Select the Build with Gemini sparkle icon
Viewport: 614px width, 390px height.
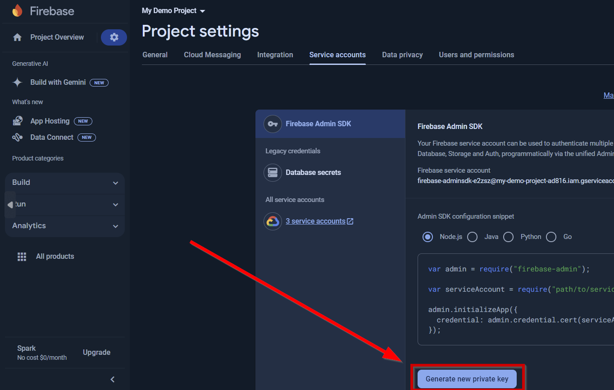pyautogui.click(x=17, y=82)
